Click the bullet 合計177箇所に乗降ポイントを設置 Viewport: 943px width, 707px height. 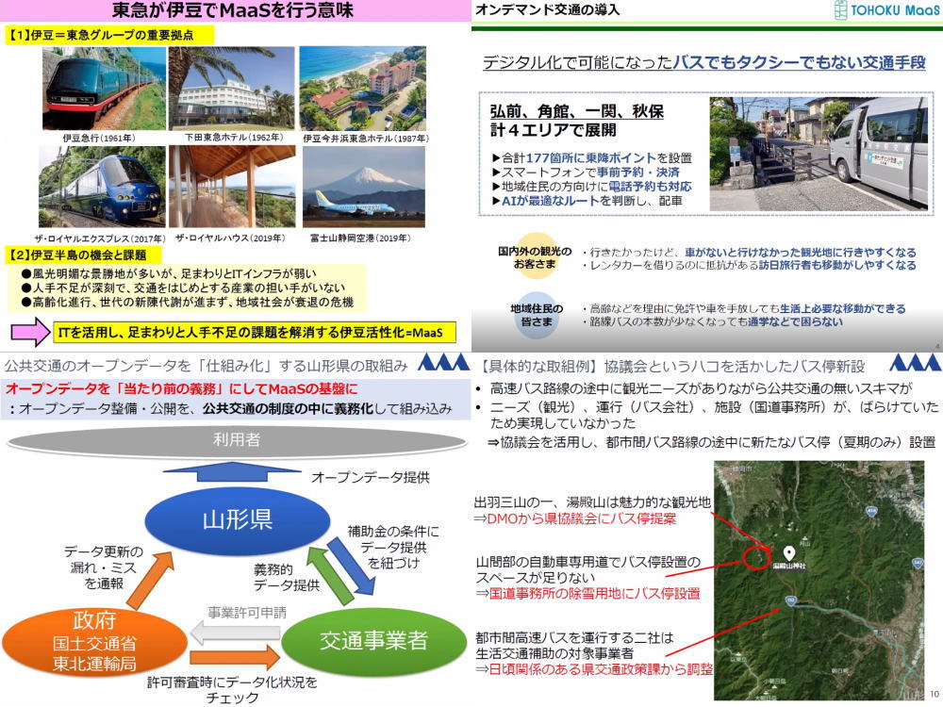click(592, 158)
